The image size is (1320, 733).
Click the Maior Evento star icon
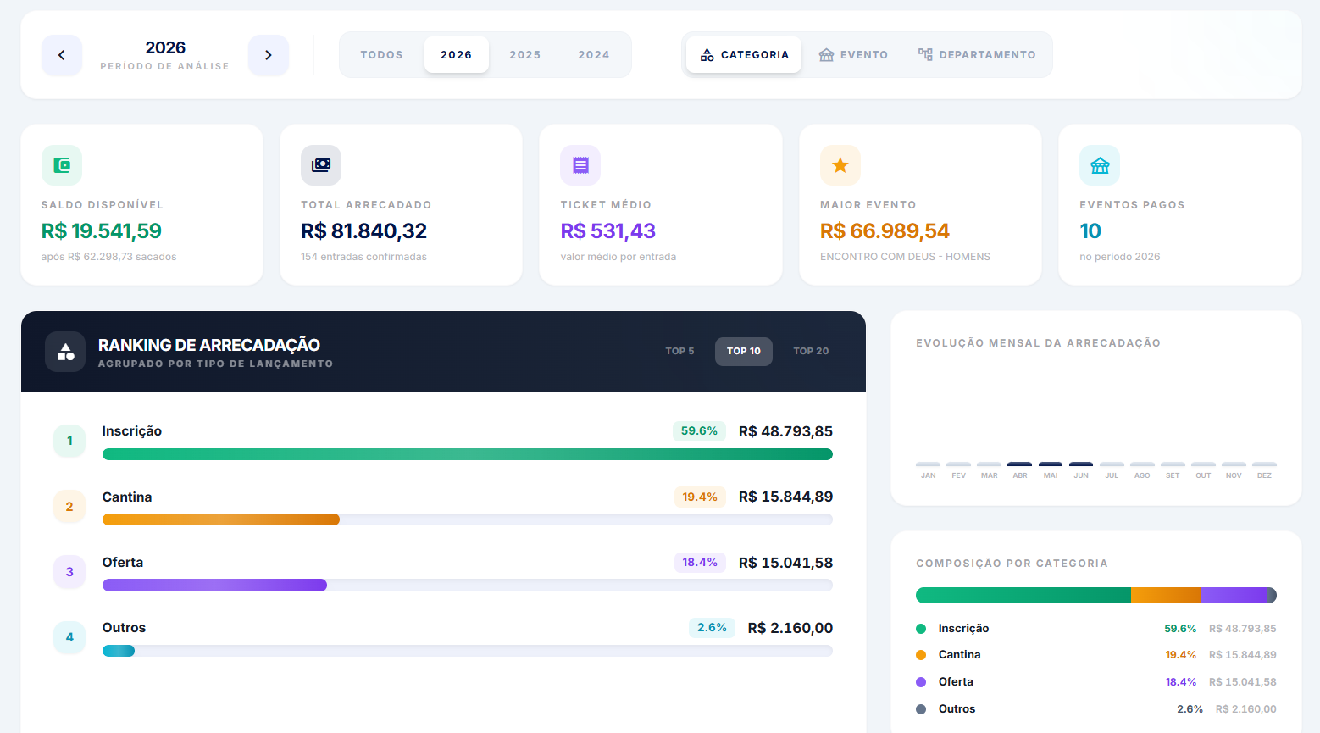point(840,165)
